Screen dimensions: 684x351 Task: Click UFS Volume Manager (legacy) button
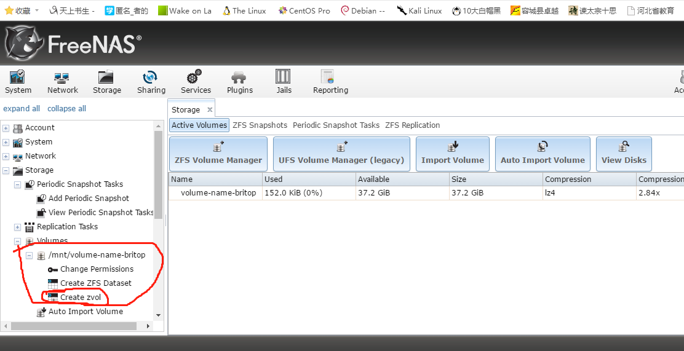pos(341,154)
